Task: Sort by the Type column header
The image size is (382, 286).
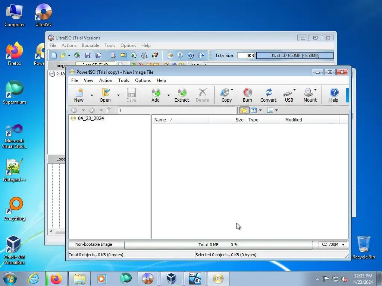Action: pyautogui.click(x=264, y=120)
